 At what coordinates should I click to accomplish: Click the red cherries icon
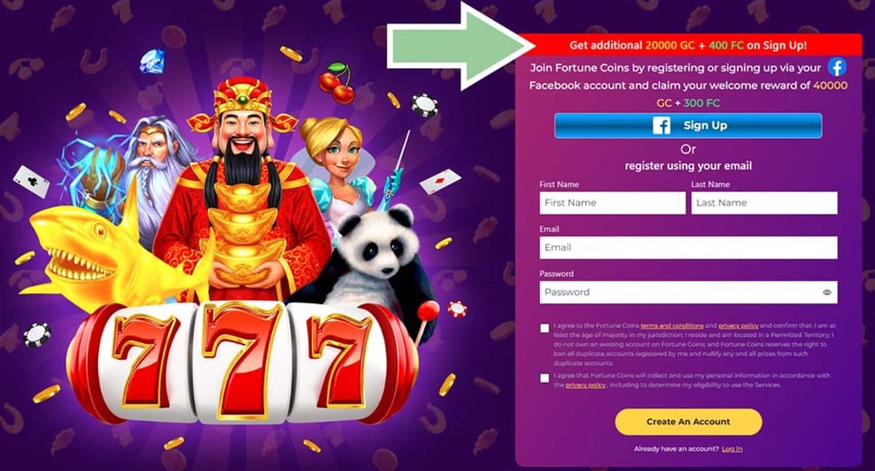337,83
